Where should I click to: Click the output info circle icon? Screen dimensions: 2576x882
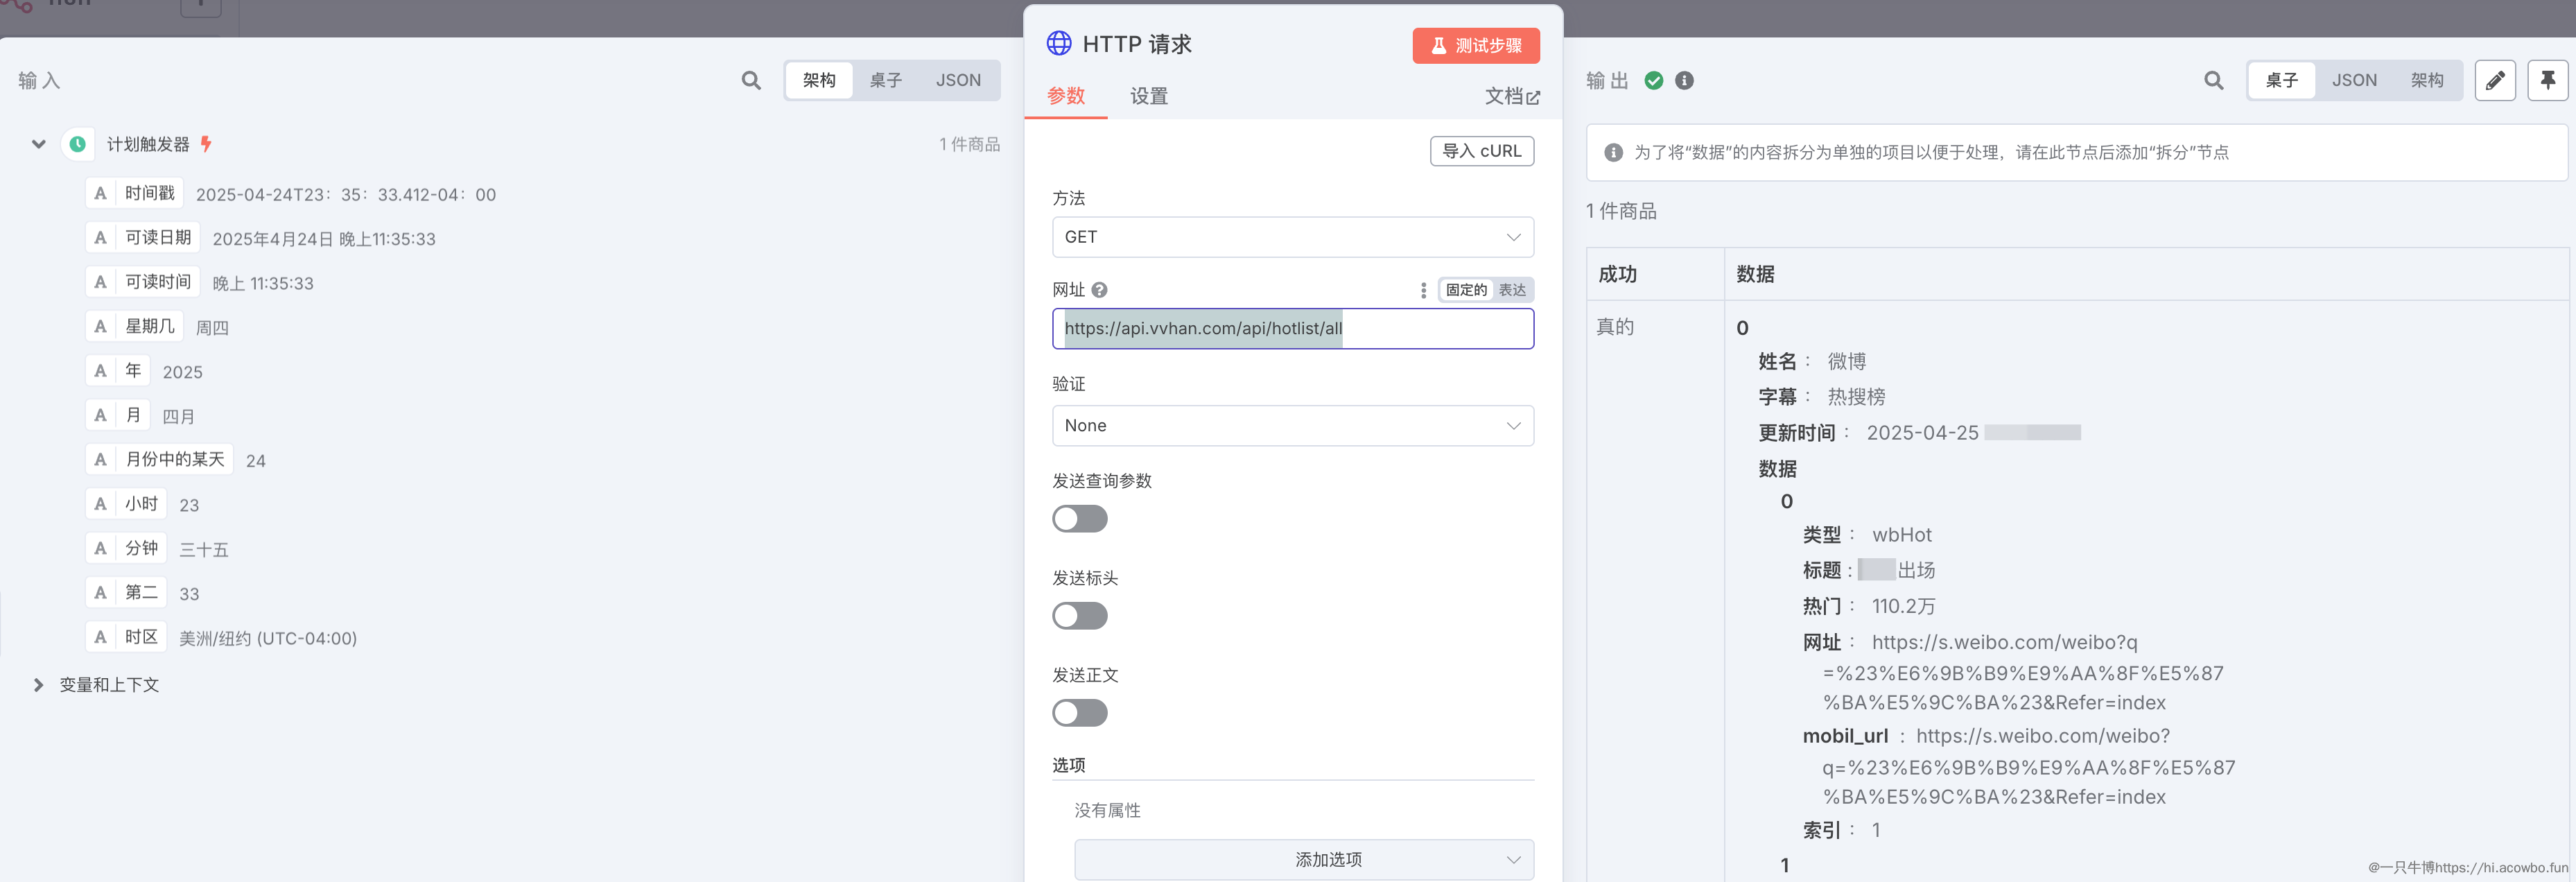point(1684,80)
